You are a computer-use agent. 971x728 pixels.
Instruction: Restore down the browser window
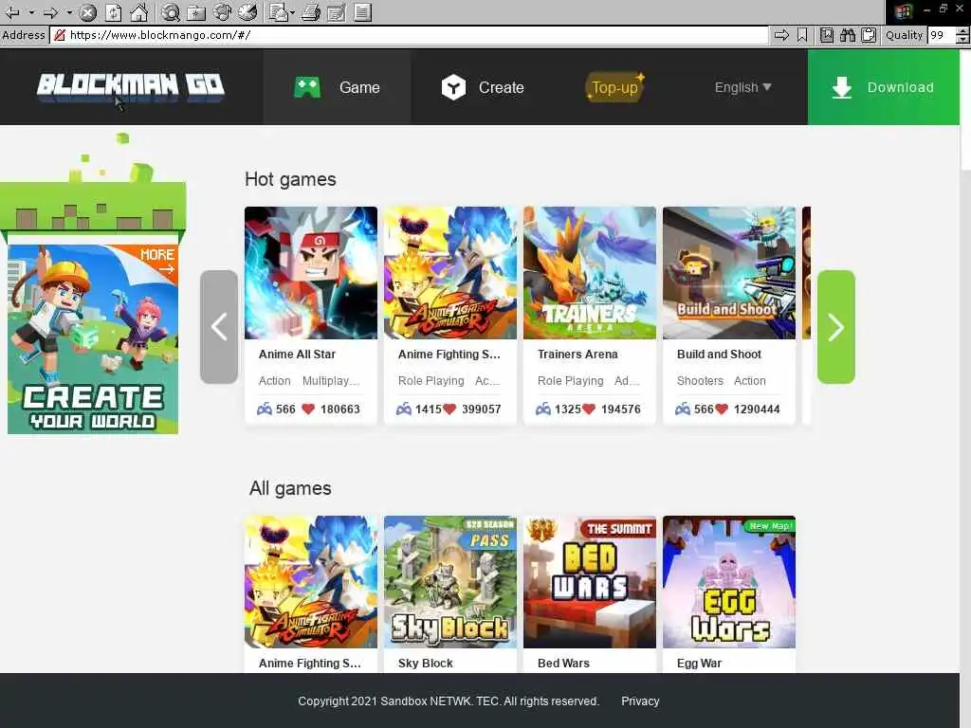(x=944, y=9)
